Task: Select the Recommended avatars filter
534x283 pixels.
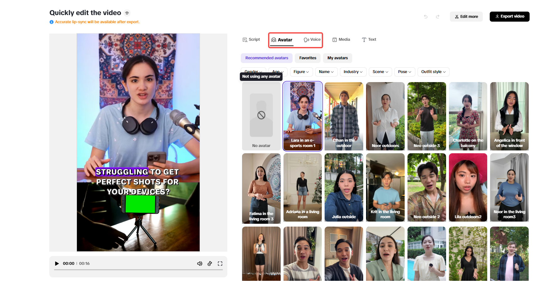Action: [x=267, y=58]
